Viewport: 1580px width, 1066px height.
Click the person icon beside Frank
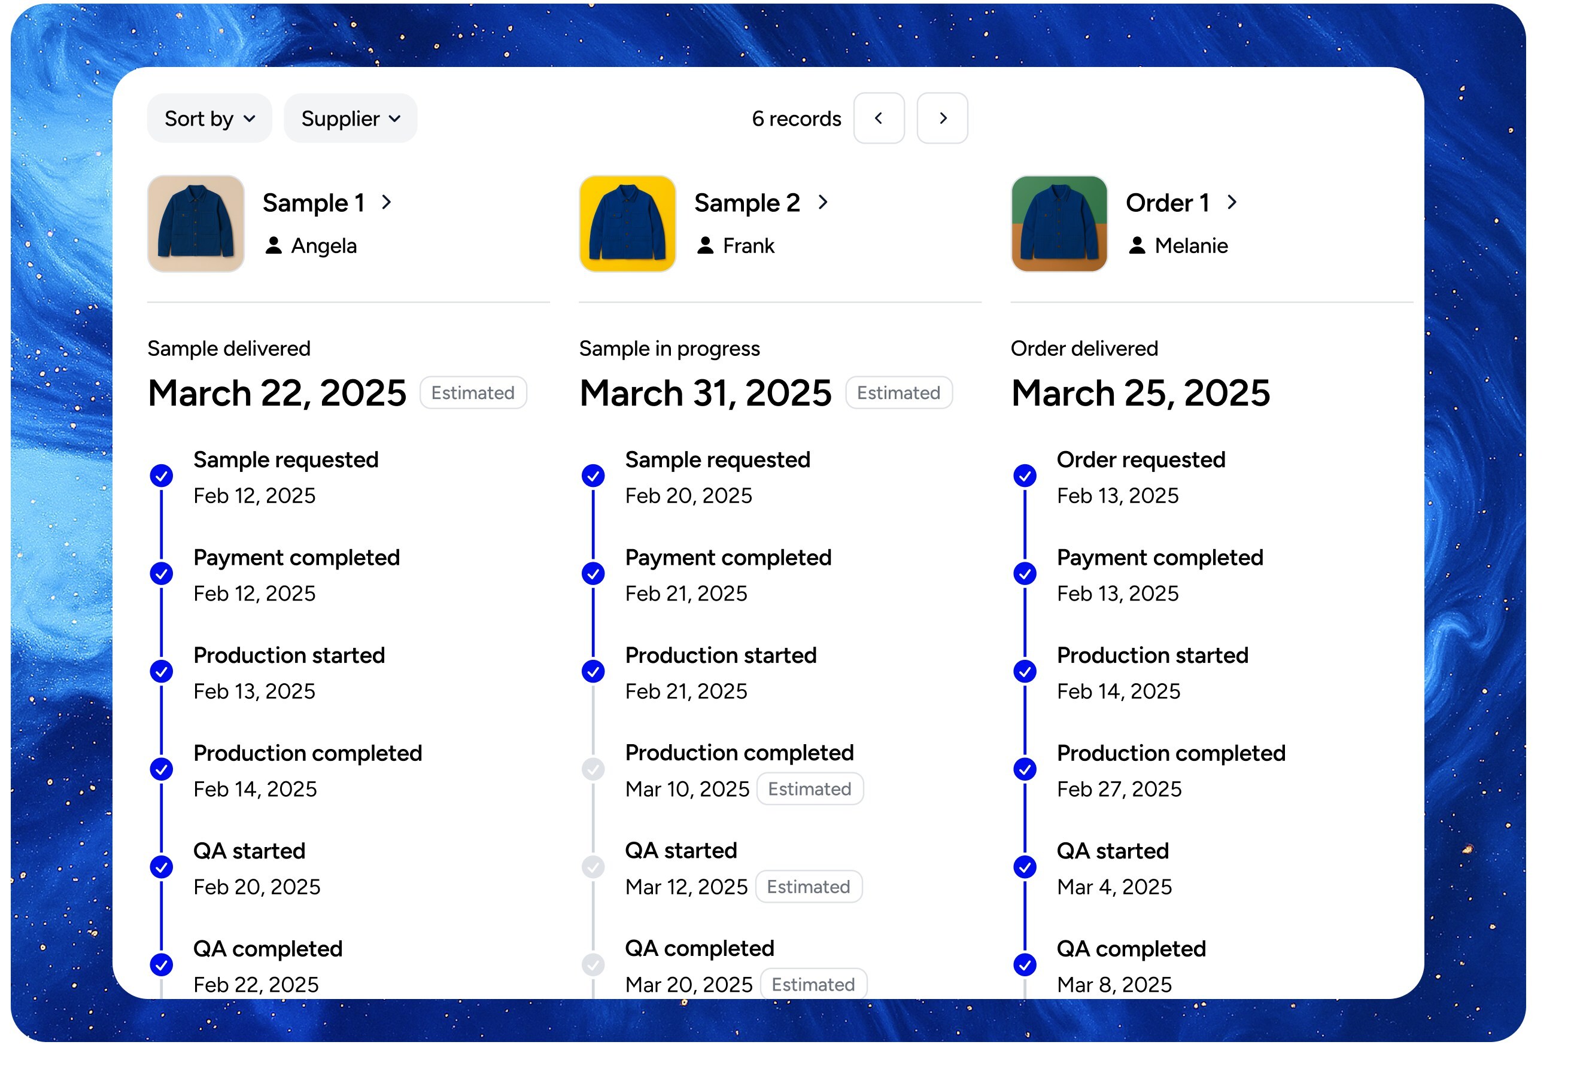tap(705, 245)
